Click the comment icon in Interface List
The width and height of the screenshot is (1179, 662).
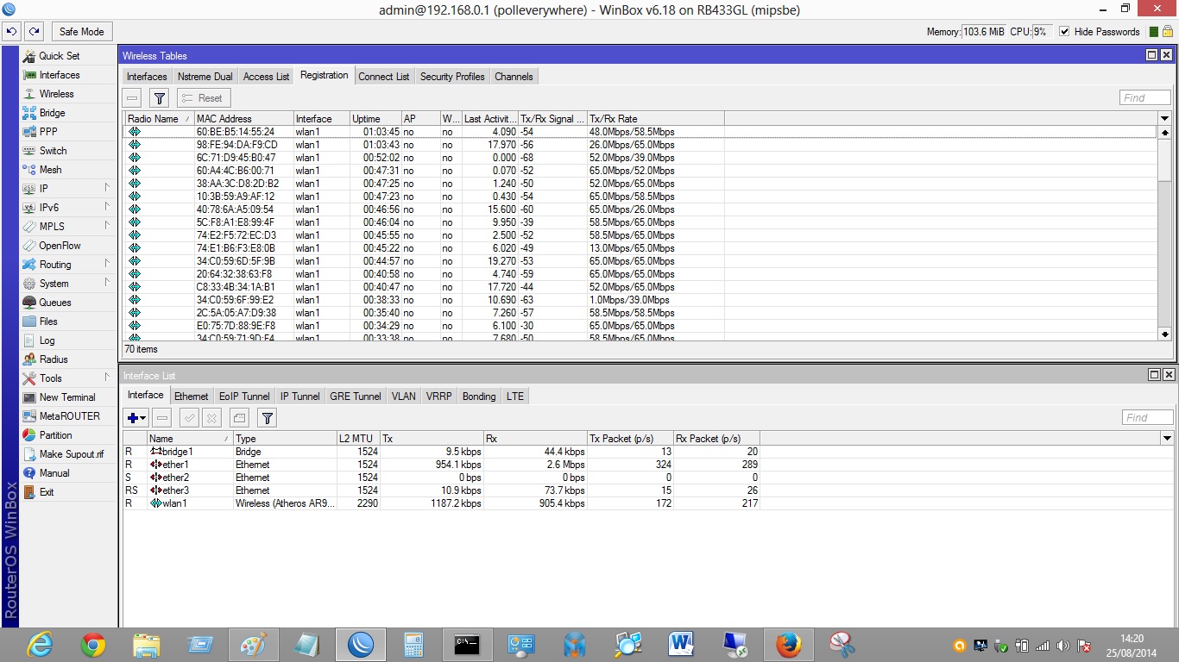click(x=240, y=418)
